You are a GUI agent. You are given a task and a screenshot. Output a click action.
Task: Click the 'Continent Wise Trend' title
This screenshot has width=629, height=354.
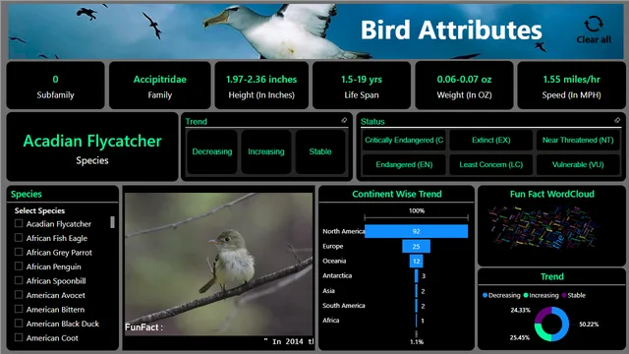coord(397,194)
